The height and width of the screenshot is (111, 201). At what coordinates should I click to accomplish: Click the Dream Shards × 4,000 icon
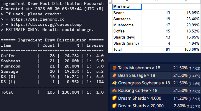(114, 98)
